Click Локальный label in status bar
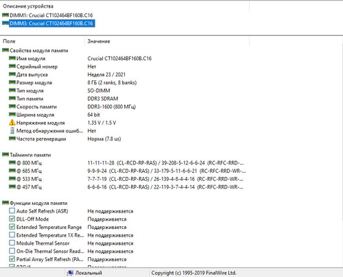The image size is (343, 277). tap(88, 273)
